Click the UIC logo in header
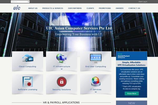The width and height of the screenshot is (158, 105). point(17,8)
